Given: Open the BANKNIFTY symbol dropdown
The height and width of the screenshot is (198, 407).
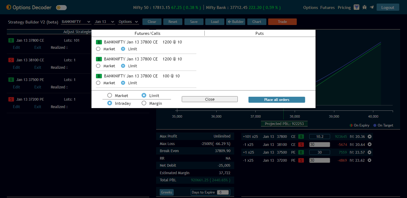Looking at the screenshot, I should (x=76, y=22).
